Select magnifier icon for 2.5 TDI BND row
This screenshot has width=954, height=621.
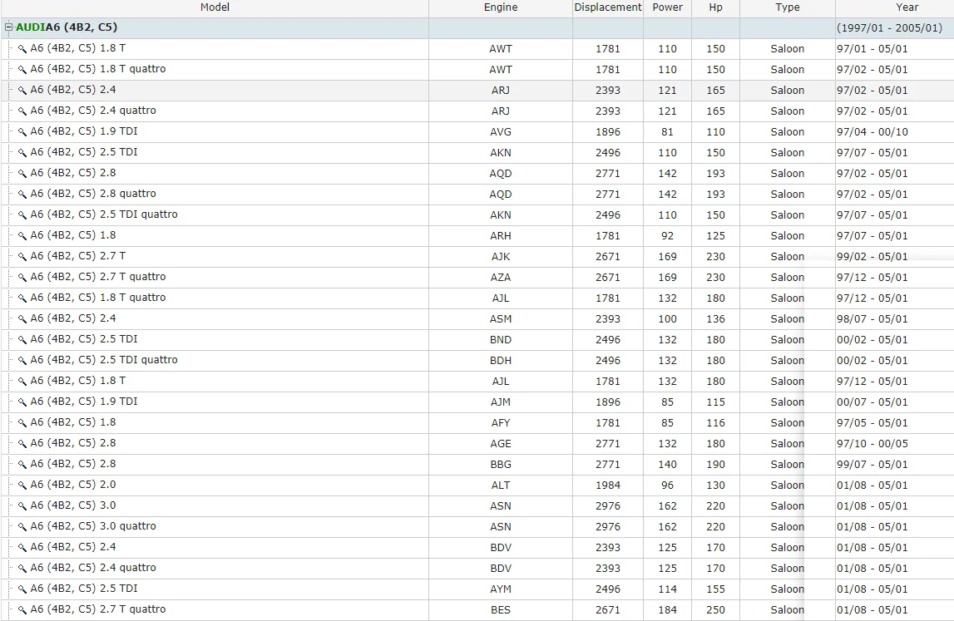[x=22, y=339]
